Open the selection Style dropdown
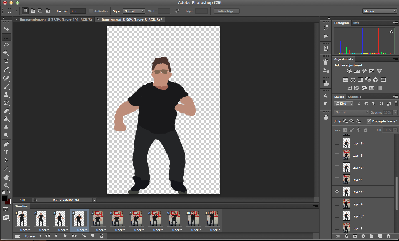Screen dimensions: 399x241 coord(134,11)
